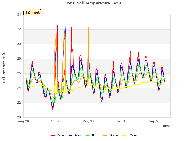
Task: Click the 24 y-axis tick label
Action: [19, 88]
